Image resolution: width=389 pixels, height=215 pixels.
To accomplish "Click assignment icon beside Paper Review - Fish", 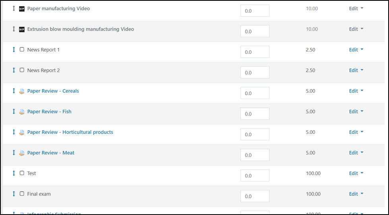I will click(22, 112).
